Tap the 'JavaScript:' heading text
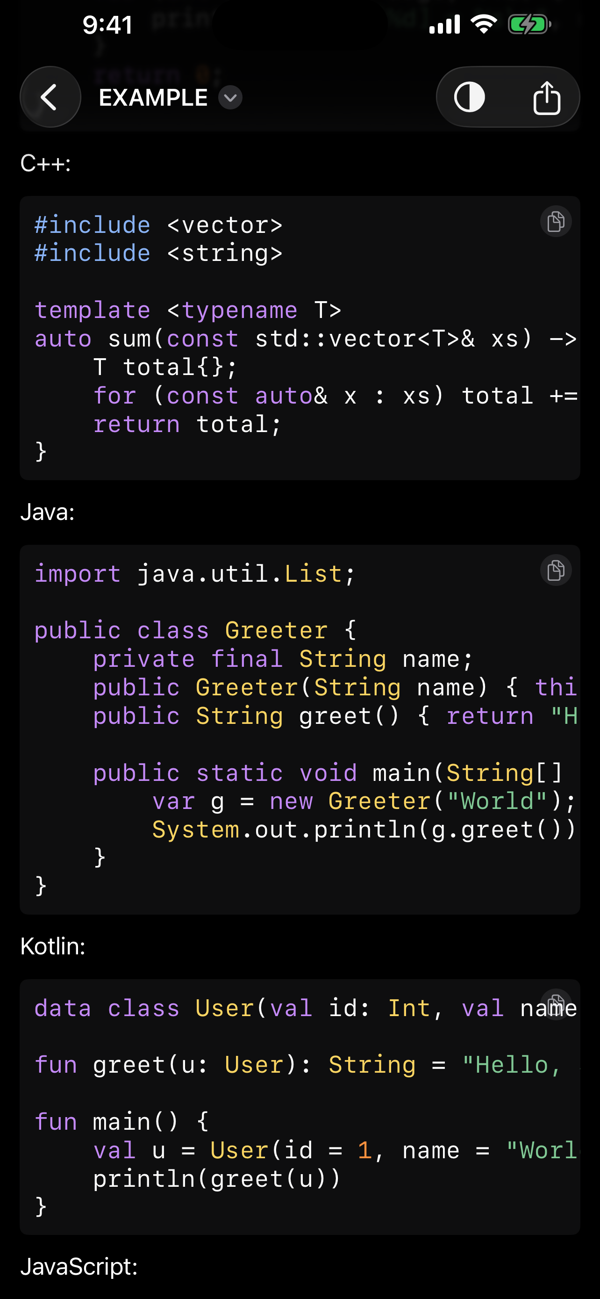600x1299 pixels. [79, 1267]
